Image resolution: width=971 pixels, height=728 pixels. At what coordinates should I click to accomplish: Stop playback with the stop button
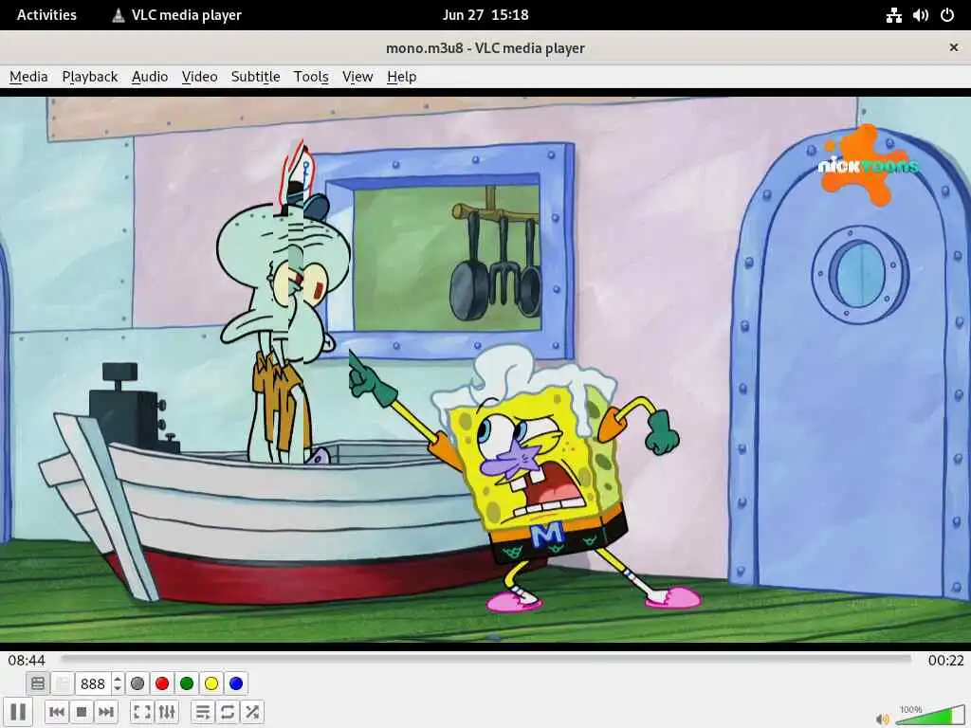(82, 712)
